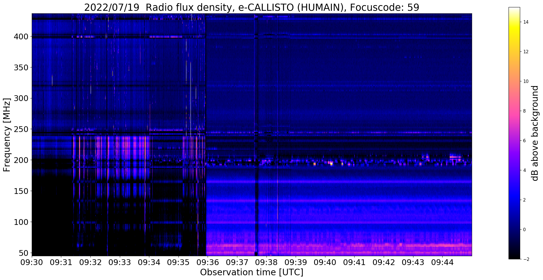Click the 250 MHz frequency tick label

21,129
